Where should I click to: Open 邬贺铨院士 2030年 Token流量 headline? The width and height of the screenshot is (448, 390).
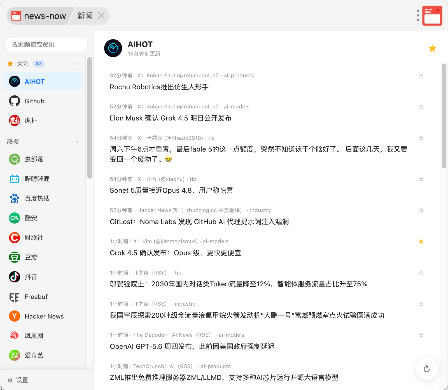(x=239, y=284)
